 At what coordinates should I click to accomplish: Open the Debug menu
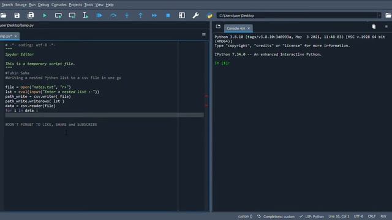click(x=43, y=5)
